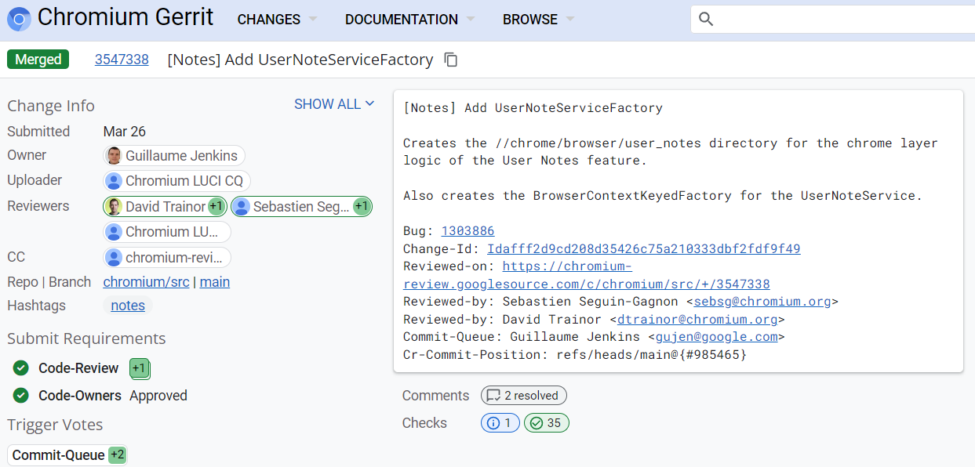Image resolution: width=975 pixels, height=467 pixels.
Task: Click the Code-Owners green checkmark status
Action: [x=21, y=396]
